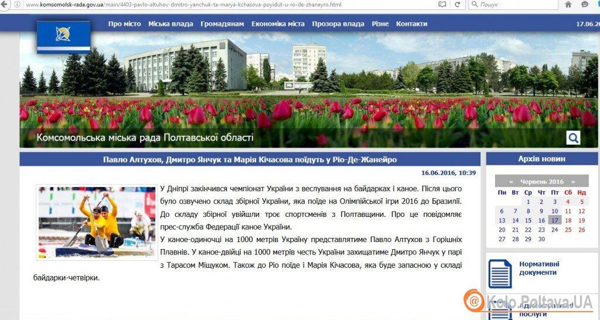Select 17 in the news archive calendar

pyautogui.click(x=555, y=220)
